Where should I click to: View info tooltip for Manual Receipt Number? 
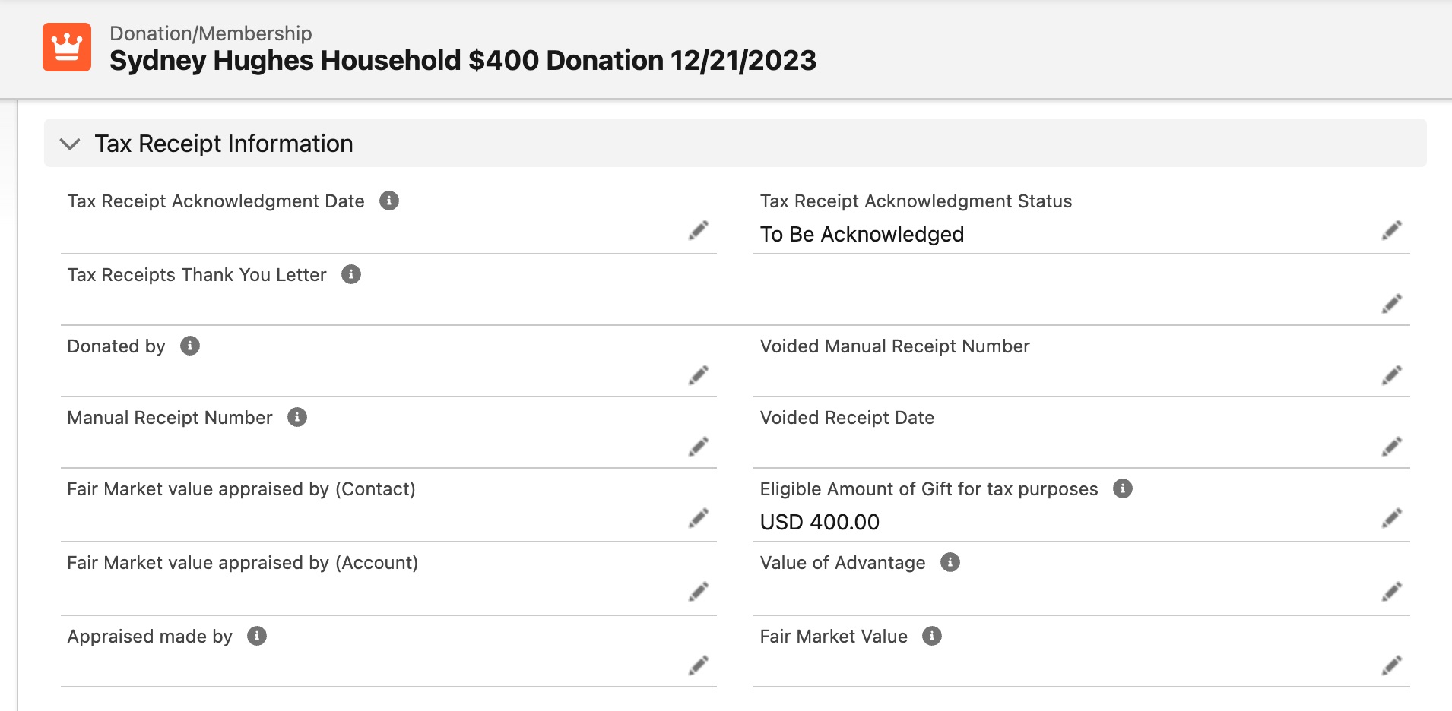(x=296, y=417)
